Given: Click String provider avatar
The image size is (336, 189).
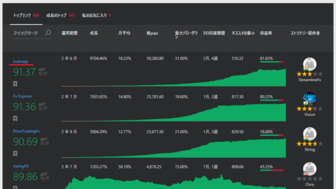Looking at the screenshot, I should (x=310, y=134).
